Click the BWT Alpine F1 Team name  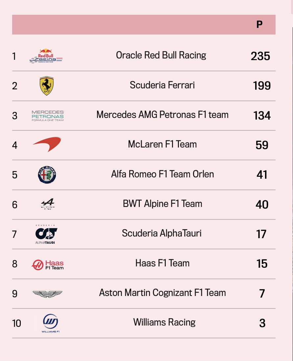pos(162,204)
